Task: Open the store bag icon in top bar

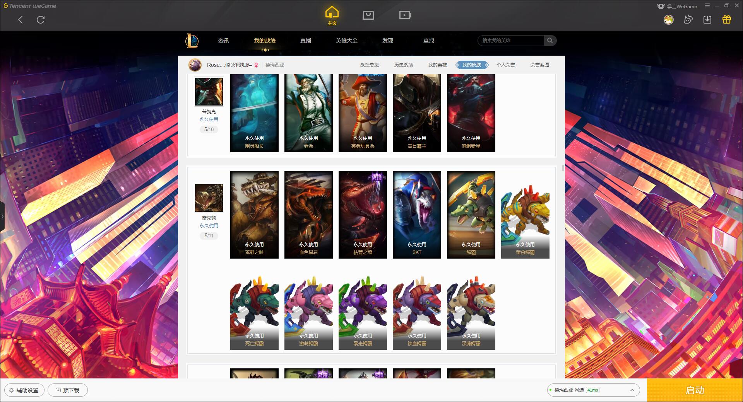Action: coord(368,15)
